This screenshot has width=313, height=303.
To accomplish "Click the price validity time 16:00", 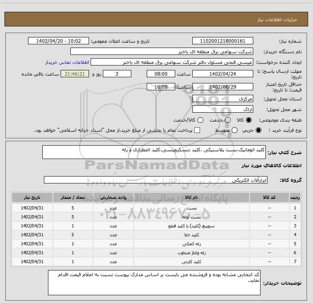I will (161, 87).
